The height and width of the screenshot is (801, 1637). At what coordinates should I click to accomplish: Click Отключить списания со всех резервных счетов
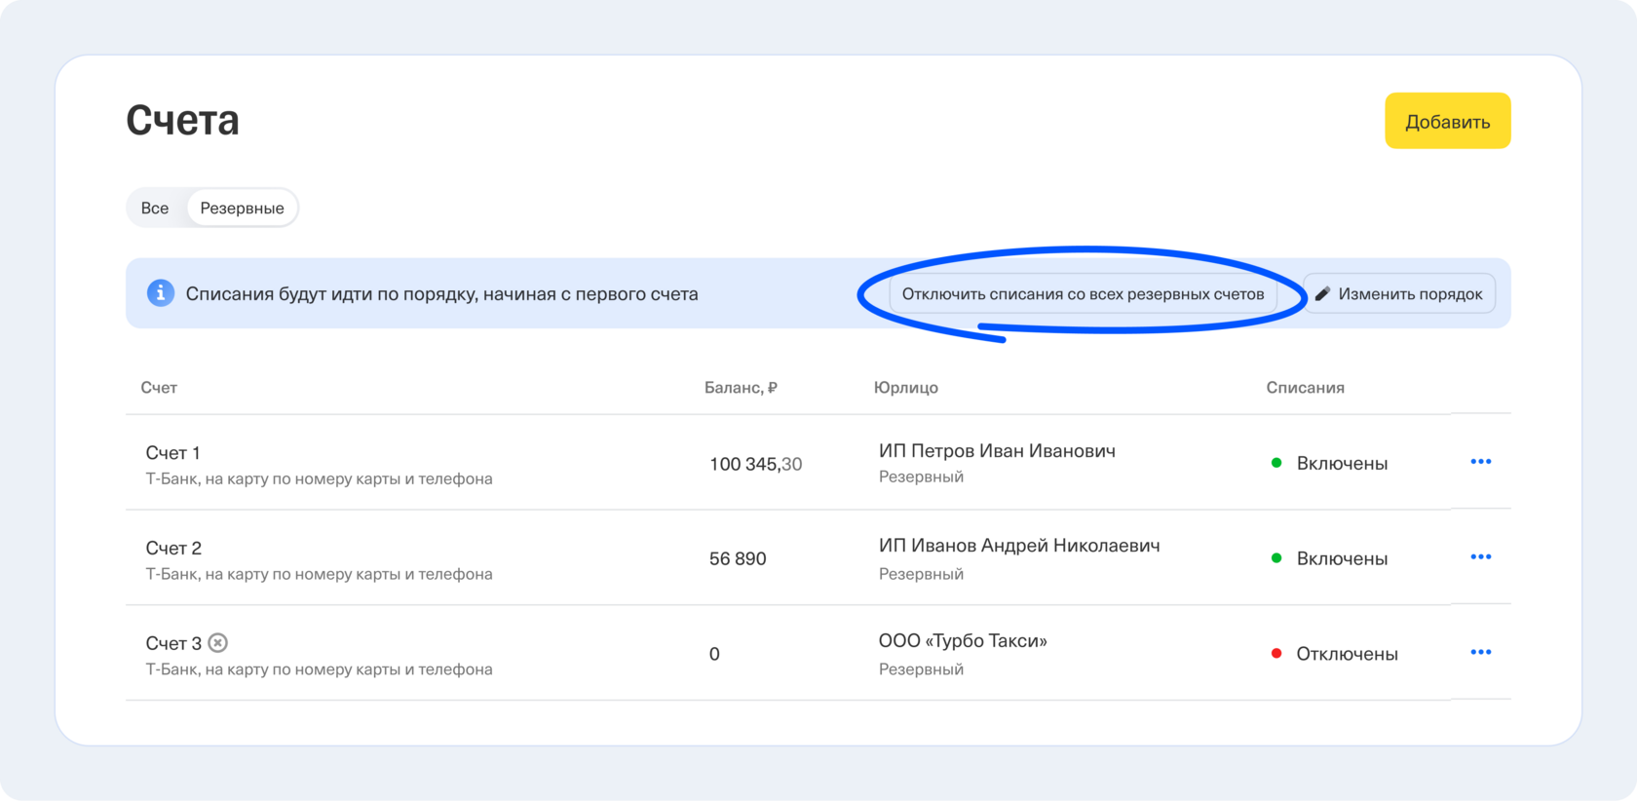pos(1083,294)
